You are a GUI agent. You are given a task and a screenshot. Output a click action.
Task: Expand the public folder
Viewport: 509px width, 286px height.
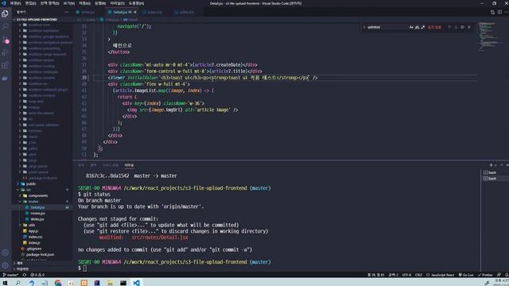pyautogui.click(x=31, y=184)
